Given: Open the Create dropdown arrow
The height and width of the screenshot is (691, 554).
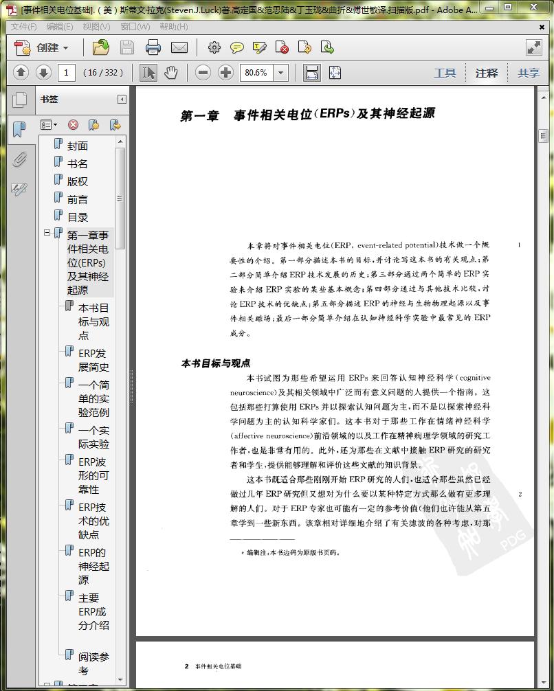Looking at the screenshot, I should pyautogui.click(x=66, y=47).
